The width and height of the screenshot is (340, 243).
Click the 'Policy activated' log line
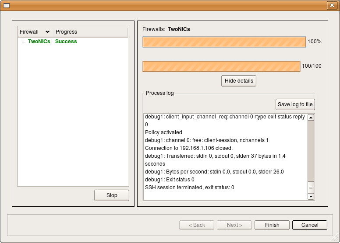click(x=163, y=132)
